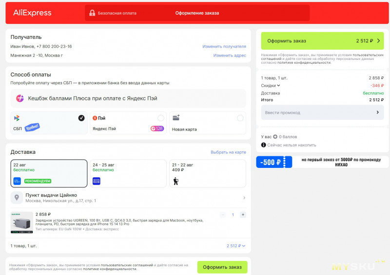Click the UGREEN charger product title

119,222
